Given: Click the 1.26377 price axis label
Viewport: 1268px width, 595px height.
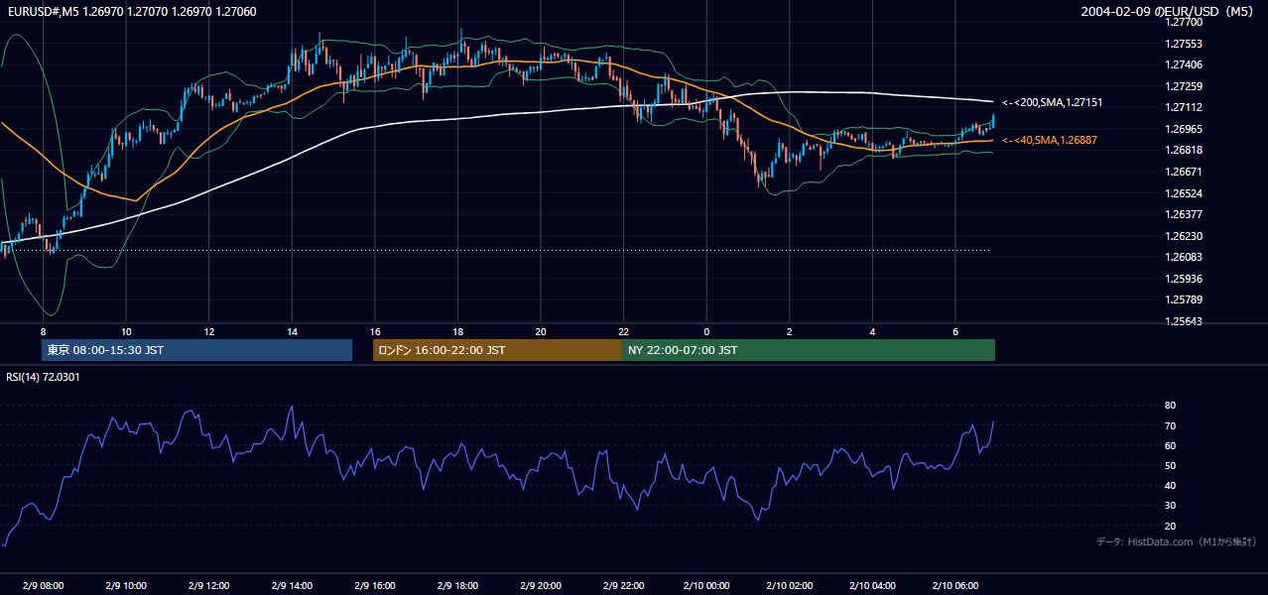Looking at the screenshot, I should (x=1185, y=214).
